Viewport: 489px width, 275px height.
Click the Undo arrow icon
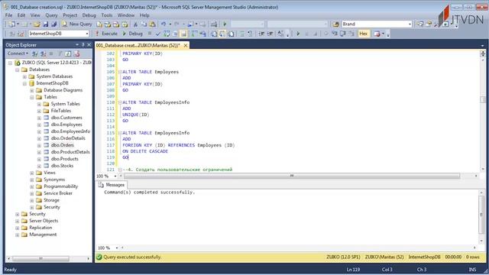[x=164, y=24]
